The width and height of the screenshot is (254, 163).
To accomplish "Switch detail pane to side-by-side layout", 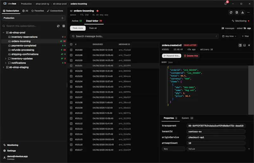I will tap(240, 45).
